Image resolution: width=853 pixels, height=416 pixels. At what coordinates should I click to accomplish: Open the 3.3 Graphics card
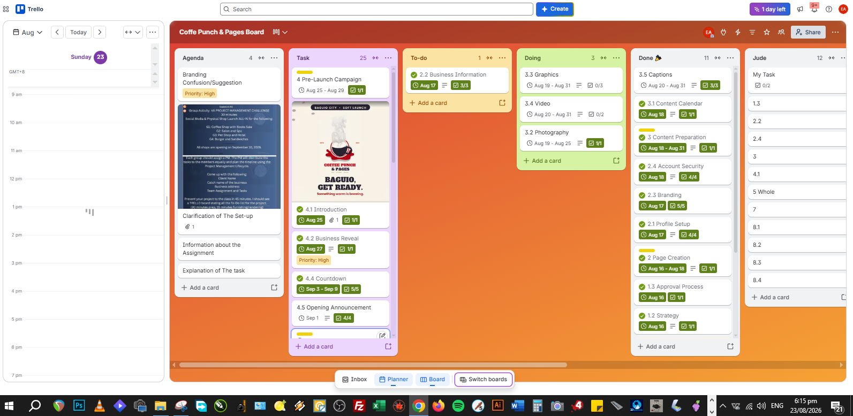pyautogui.click(x=570, y=80)
